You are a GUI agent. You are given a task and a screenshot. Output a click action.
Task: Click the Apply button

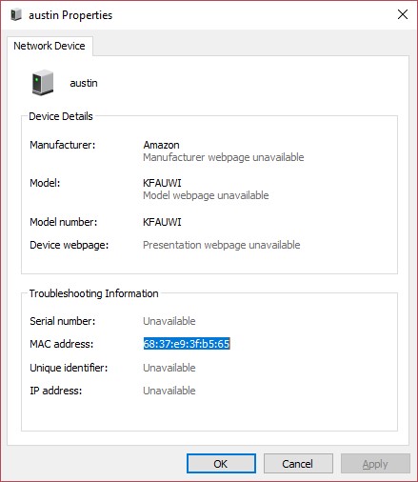375,464
